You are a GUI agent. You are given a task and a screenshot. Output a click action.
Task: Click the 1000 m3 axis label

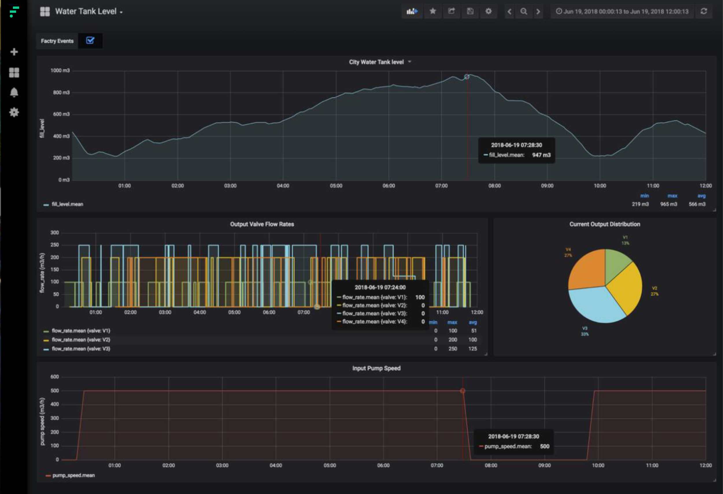pos(60,71)
